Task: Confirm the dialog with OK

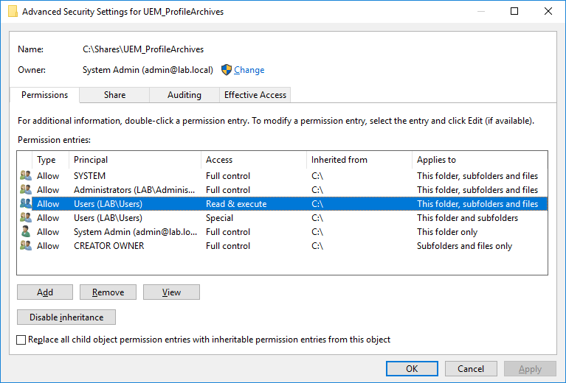Action: (x=412, y=369)
